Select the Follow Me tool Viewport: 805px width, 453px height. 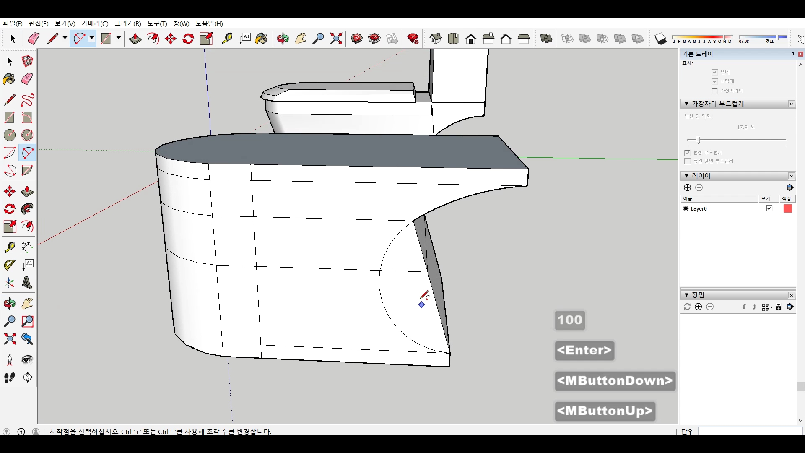tap(27, 209)
